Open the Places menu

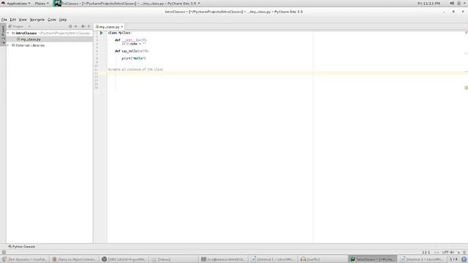42,3
